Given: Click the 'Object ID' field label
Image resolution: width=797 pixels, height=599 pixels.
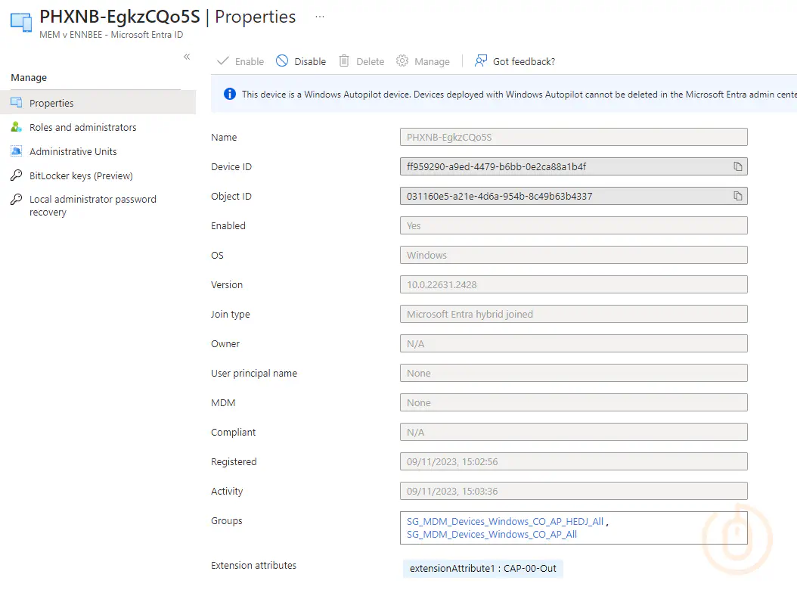Looking at the screenshot, I should point(231,197).
